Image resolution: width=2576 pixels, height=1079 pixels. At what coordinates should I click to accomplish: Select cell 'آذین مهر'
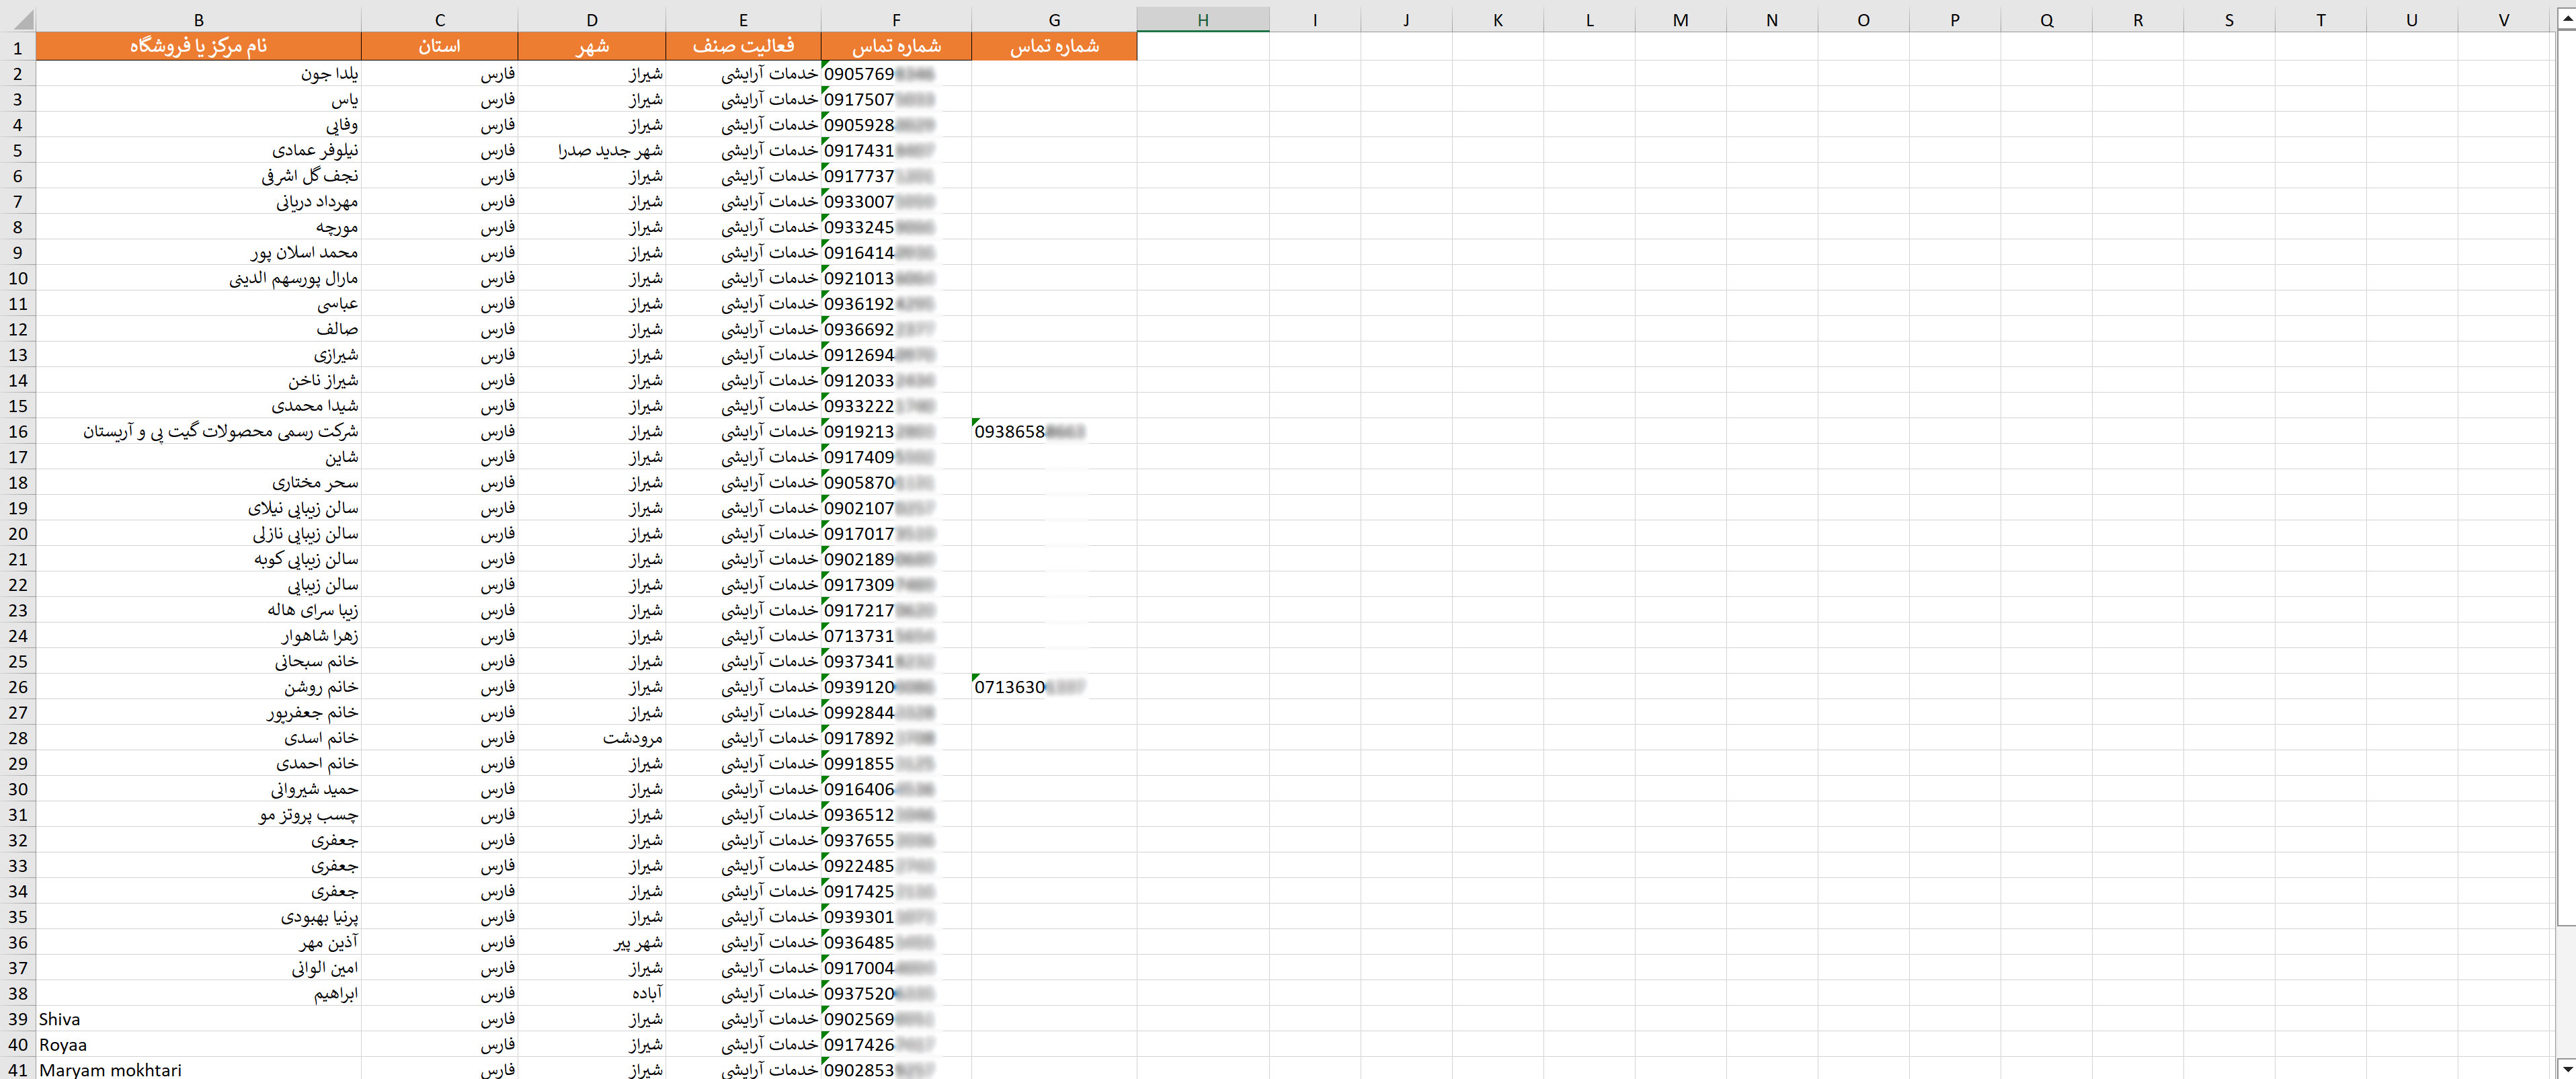click(x=198, y=942)
